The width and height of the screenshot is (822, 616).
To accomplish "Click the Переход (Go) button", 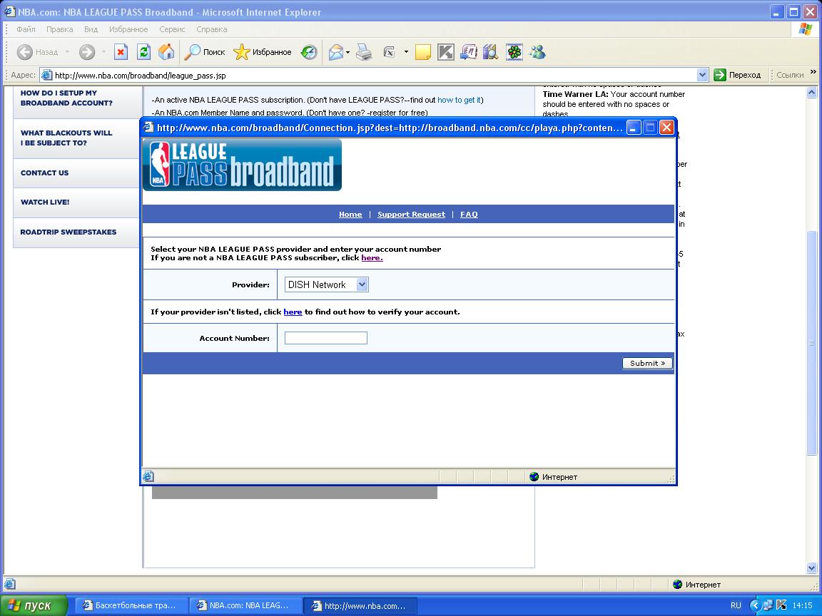I will pyautogui.click(x=738, y=75).
